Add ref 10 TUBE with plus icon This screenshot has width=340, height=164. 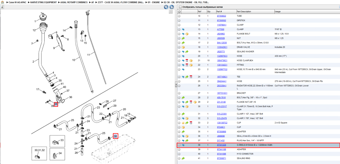(x=179, y=16)
